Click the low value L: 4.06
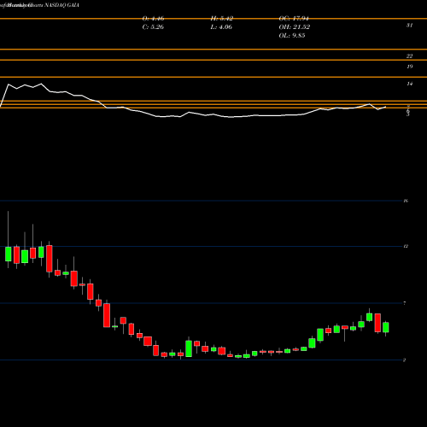427x427 pixels. [x=221, y=27]
